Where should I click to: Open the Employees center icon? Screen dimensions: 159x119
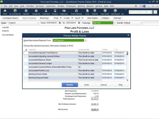tap(64, 12)
